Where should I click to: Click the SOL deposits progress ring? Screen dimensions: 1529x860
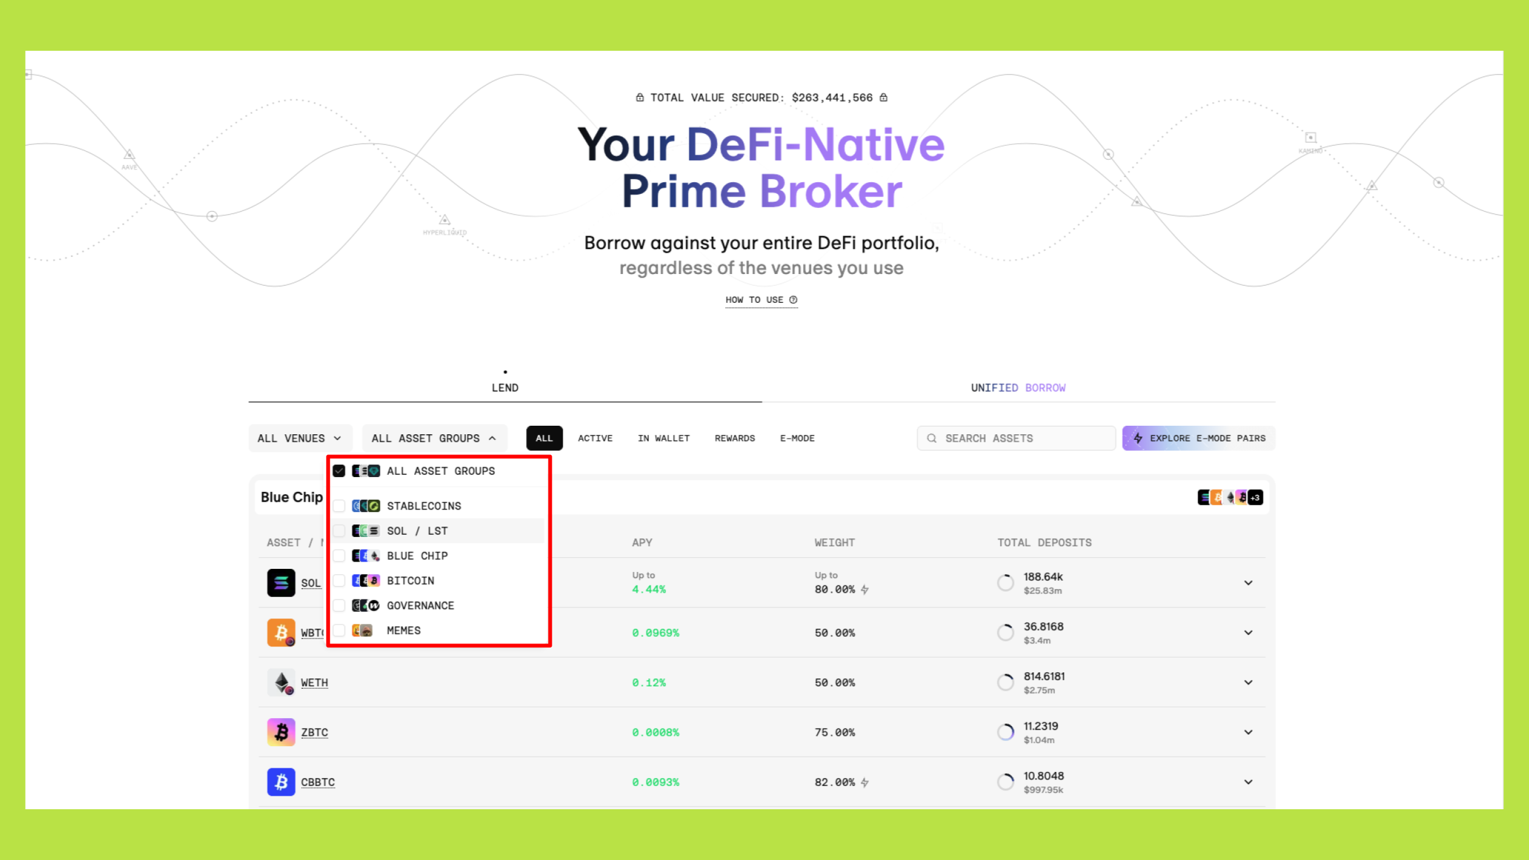pyautogui.click(x=1005, y=582)
